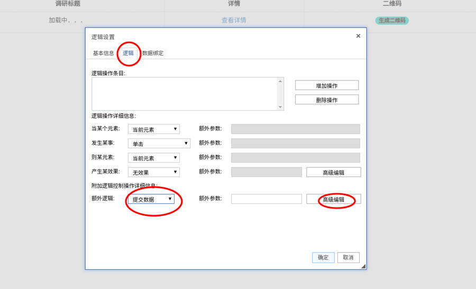Viewport: 476px width, 289px height.
Task: Select the 逻辑 tab
Action: coord(128,53)
